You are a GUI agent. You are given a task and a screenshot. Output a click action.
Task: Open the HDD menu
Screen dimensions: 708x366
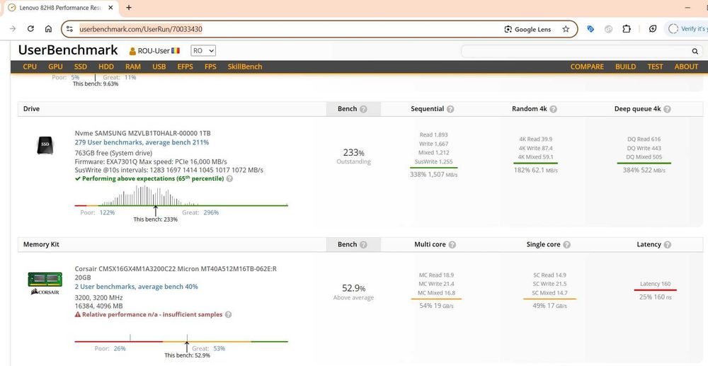pyautogui.click(x=106, y=67)
